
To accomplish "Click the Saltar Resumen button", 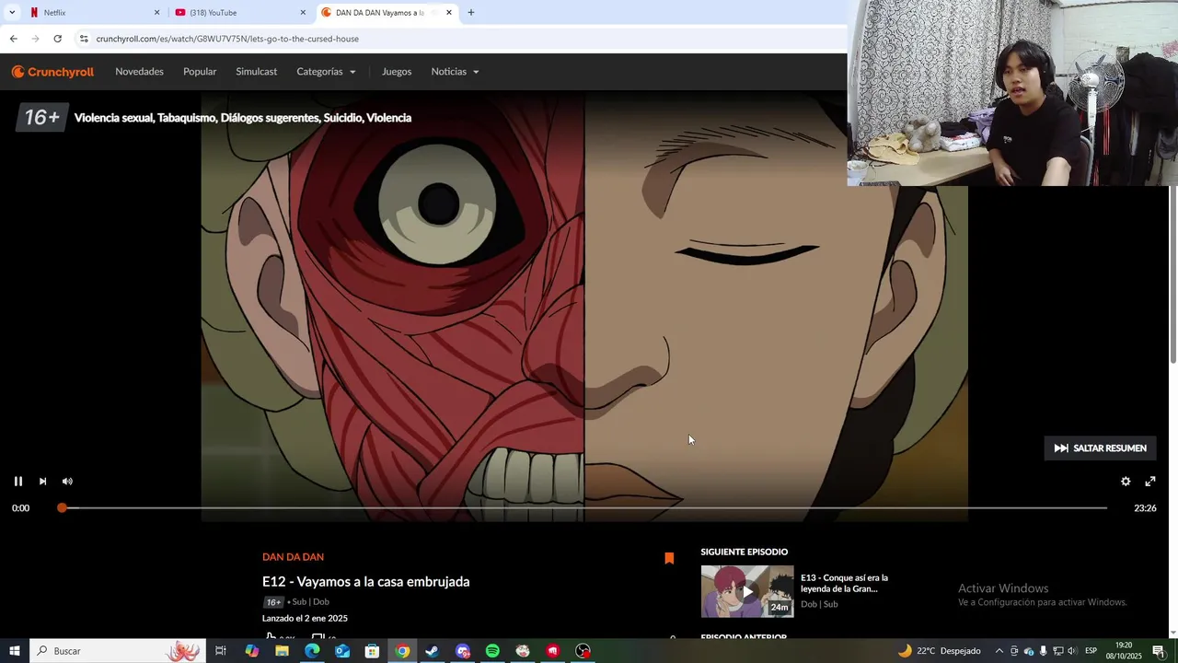I will pyautogui.click(x=1100, y=448).
